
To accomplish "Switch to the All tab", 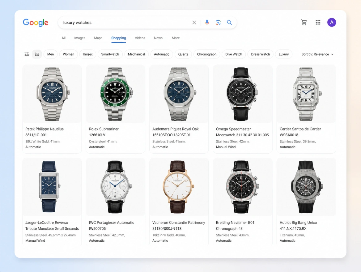I will [64, 38].
